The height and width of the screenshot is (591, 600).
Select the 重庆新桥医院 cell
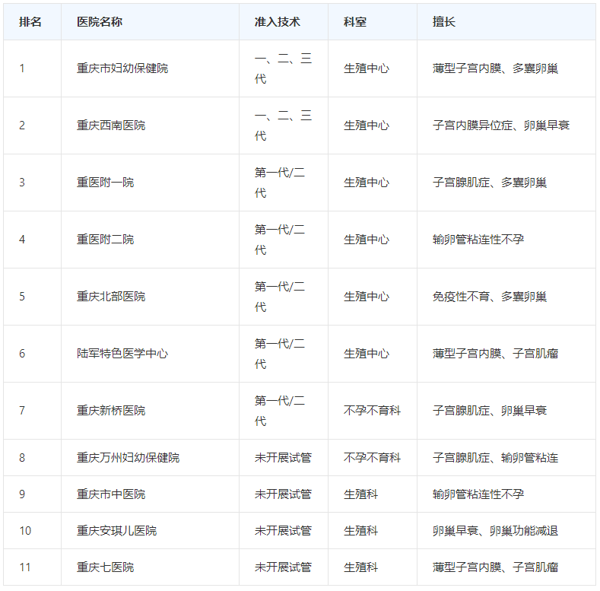point(111,411)
